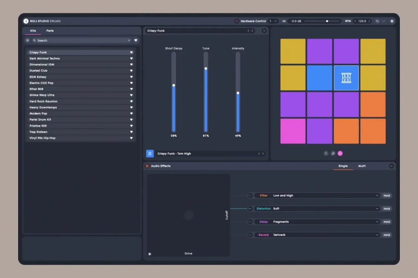Image resolution: width=418 pixels, height=278 pixels.
Task: Click the music notes pad-mode icon
Action: tap(333, 153)
